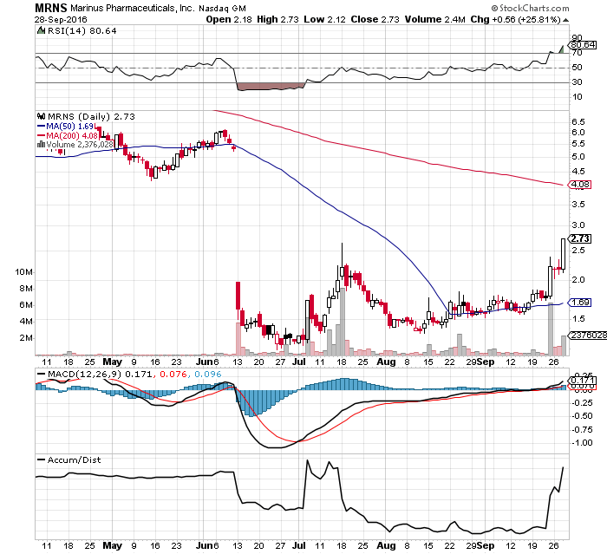Click the Marinus Pharmaceuticals, Inc. company name
Image resolution: width=607 pixels, height=554 pixels.
(132, 8)
